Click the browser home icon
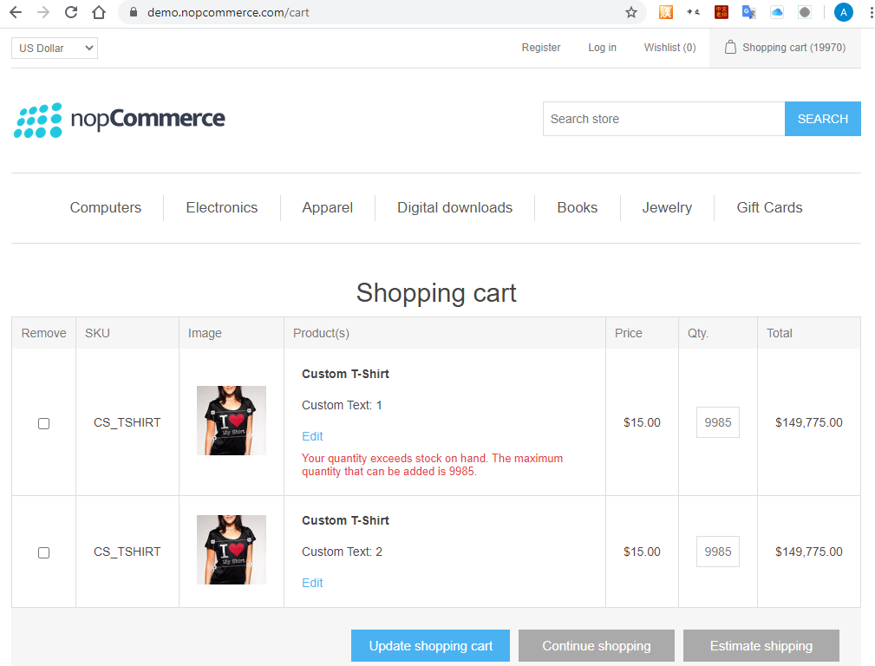 coord(99,12)
